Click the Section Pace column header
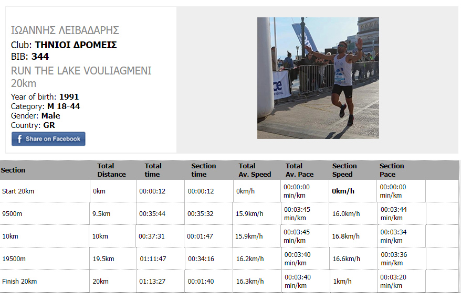 pos(392,170)
